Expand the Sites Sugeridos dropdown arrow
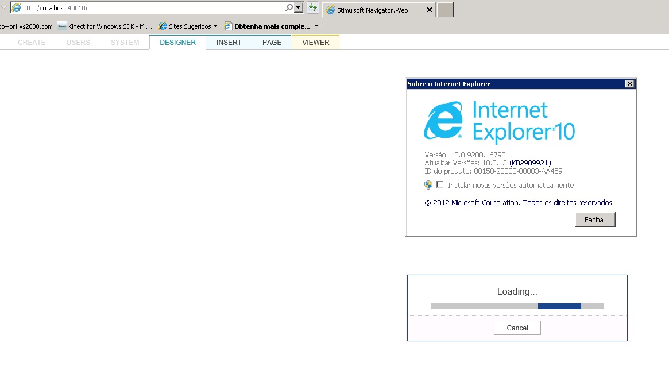This screenshot has height=389, width=669. [x=215, y=26]
